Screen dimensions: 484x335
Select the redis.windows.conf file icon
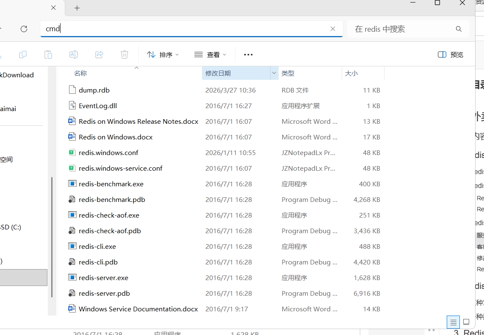(72, 153)
